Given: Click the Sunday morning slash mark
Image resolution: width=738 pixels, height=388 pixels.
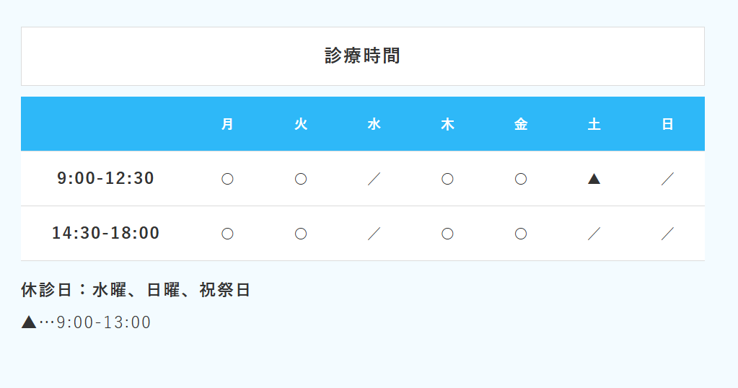Looking at the screenshot, I should (x=667, y=179).
